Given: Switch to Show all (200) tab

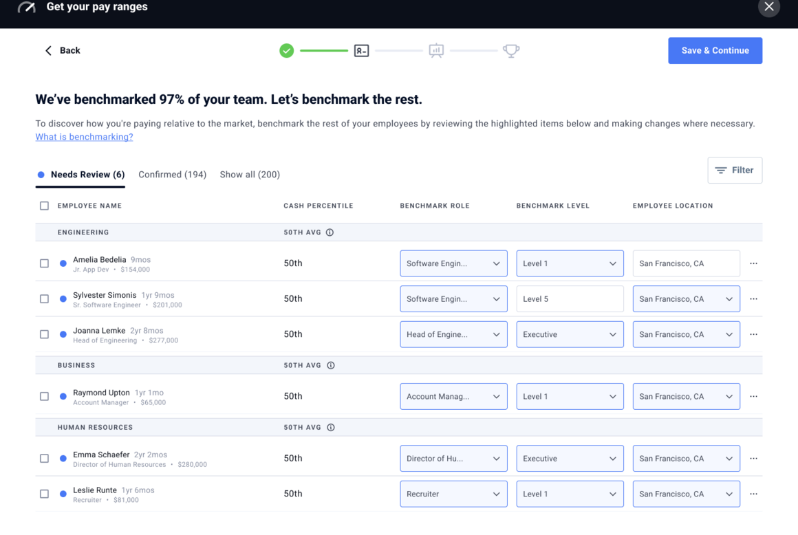Looking at the screenshot, I should (250, 175).
